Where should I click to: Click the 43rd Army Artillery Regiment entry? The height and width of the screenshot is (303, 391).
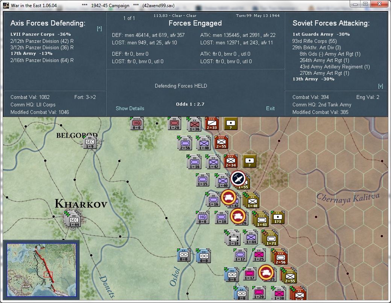(x=335, y=67)
